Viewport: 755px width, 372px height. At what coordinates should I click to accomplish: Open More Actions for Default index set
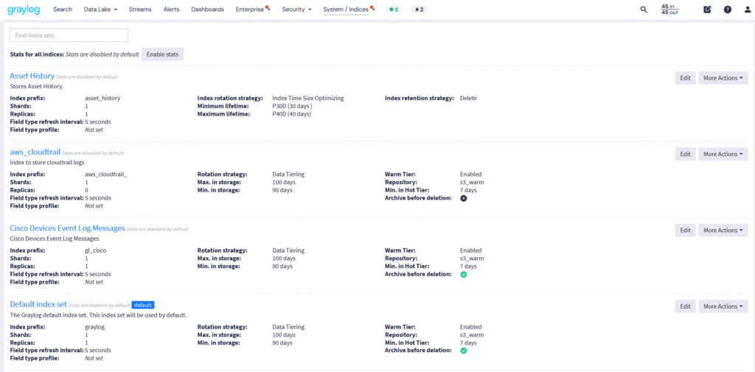pyautogui.click(x=723, y=306)
